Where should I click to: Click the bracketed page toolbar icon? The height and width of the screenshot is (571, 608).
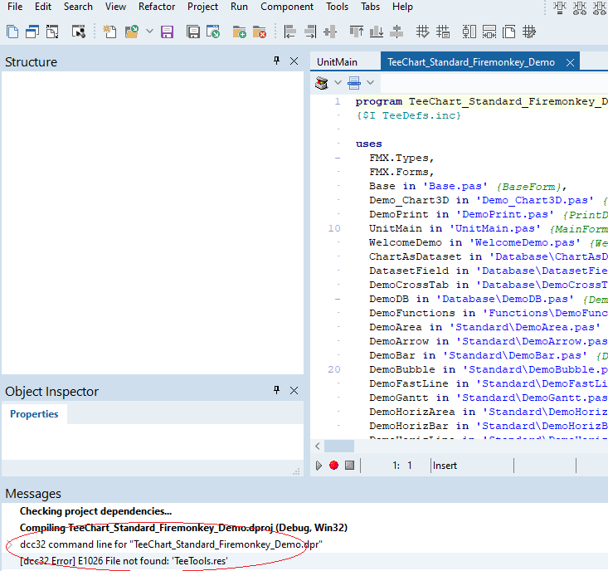click(508, 32)
